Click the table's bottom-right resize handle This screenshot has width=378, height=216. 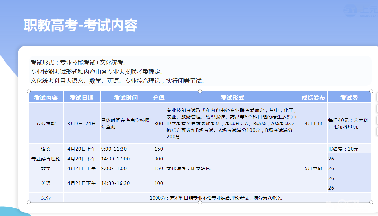pos(371,202)
